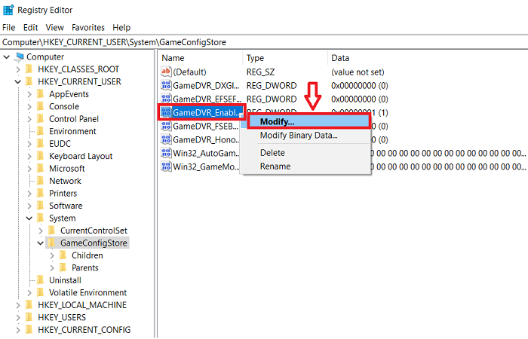Expand HKEY_LOCAL_MACHINE tree node

(18, 305)
